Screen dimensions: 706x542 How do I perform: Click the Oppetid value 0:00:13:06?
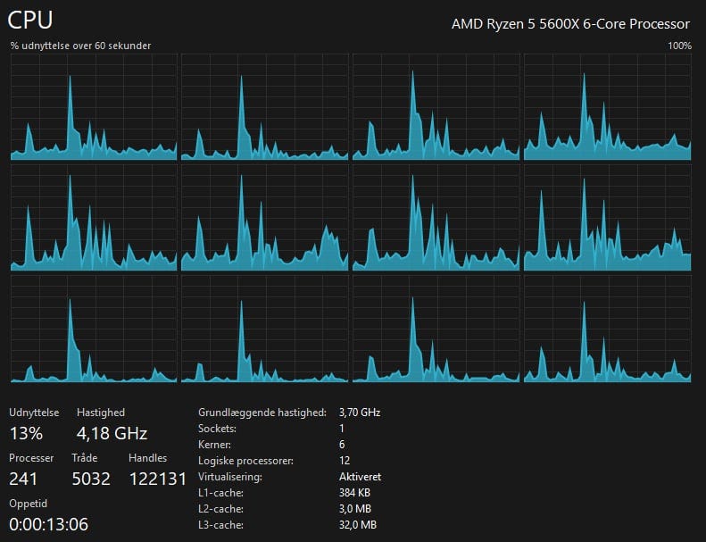point(48,524)
